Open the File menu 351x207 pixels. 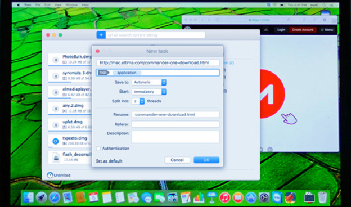(38, 5)
